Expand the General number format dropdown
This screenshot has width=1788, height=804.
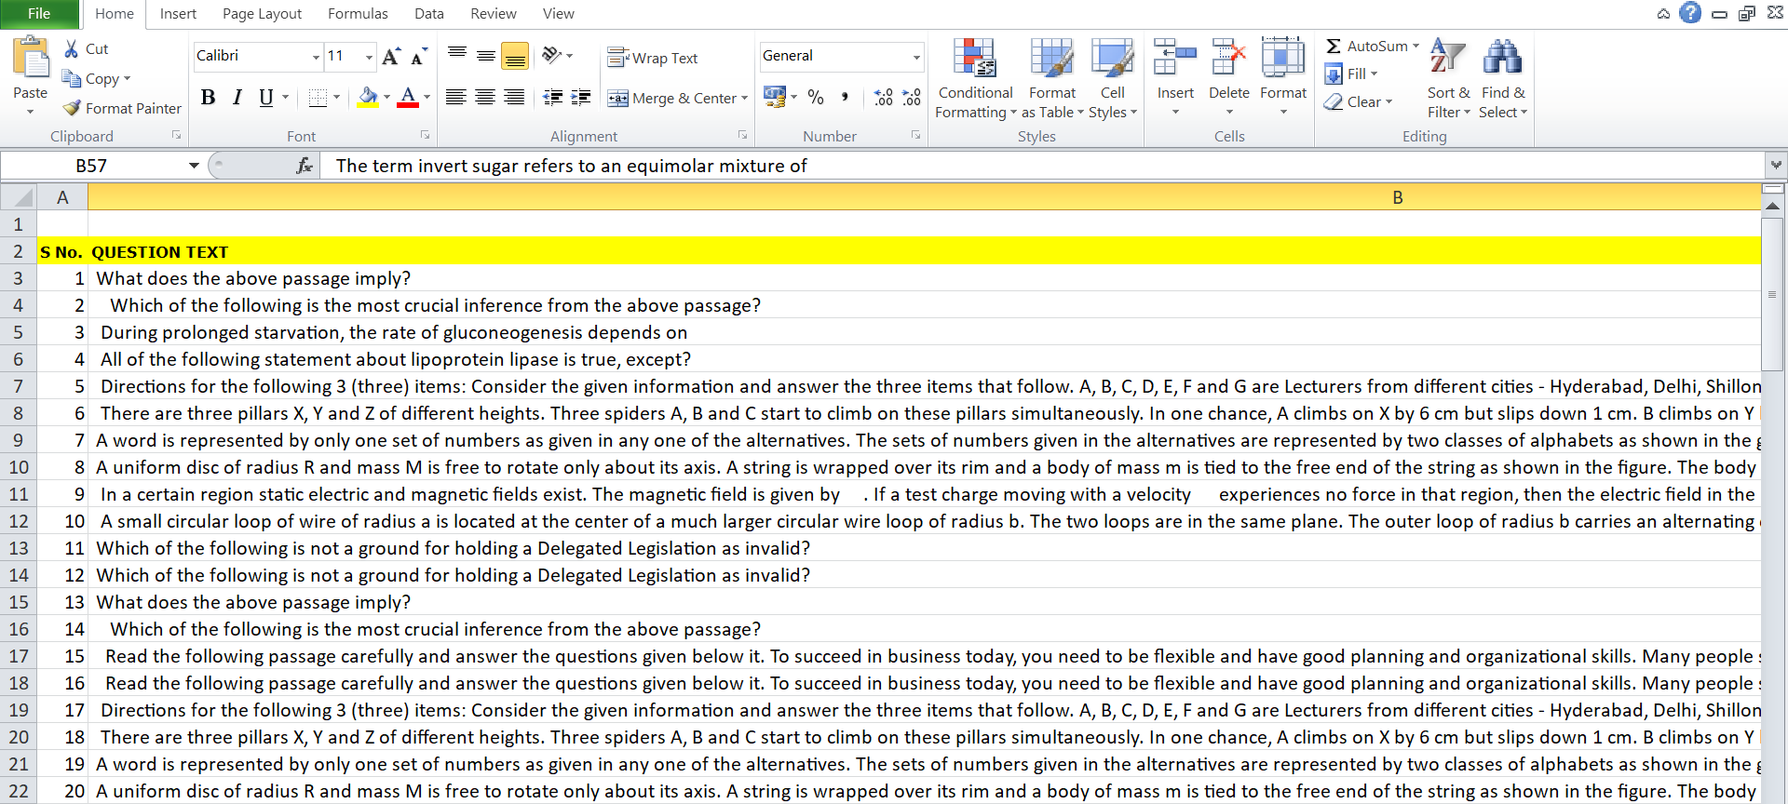click(916, 57)
